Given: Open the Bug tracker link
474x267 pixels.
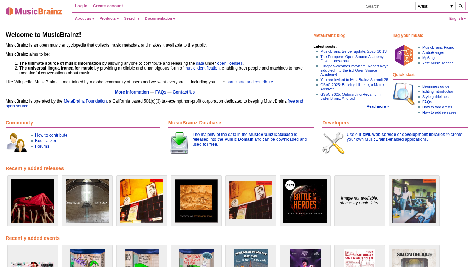Looking at the screenshot, I should [45, 141].
